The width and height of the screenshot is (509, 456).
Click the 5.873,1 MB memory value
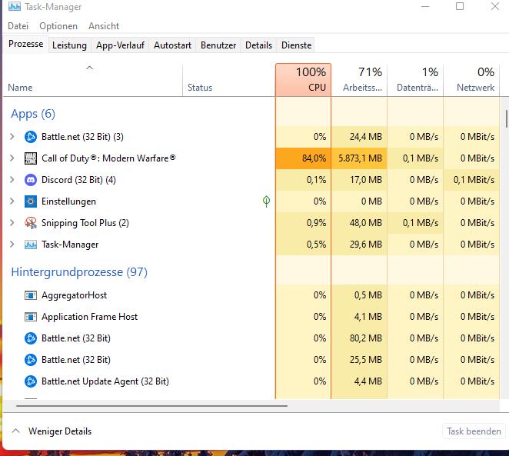(360, 158)
